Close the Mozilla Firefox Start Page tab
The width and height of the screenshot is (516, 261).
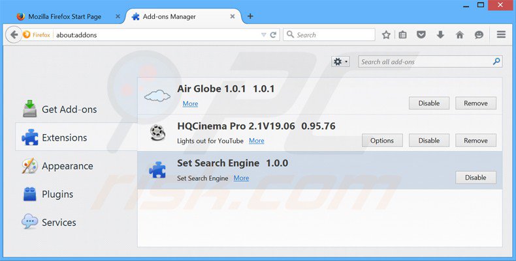(x=118, y=16)
